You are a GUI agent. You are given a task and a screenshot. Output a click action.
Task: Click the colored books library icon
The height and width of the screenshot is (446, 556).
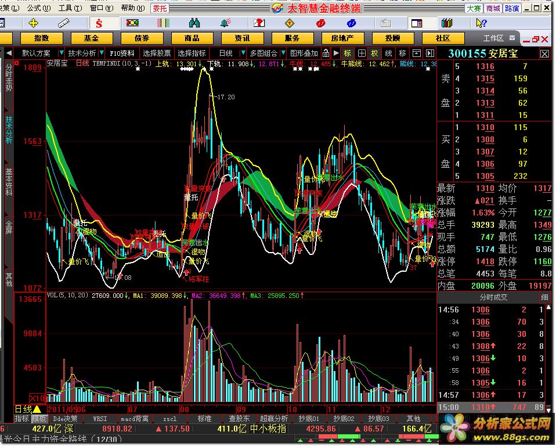click(x=447, y=23)
